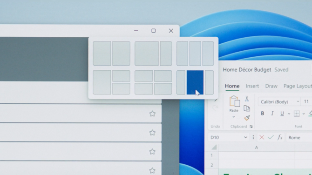Expand the Name Box dropdown arrow
Viewport: 312px width, 175px height.
point(245,137)
